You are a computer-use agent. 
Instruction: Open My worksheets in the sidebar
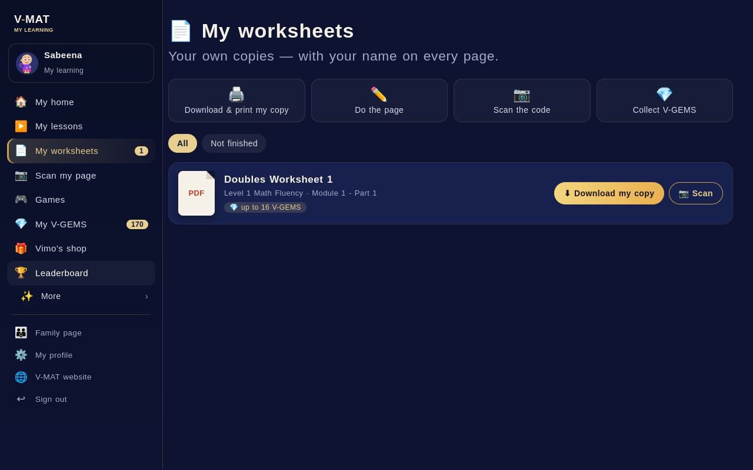pyautogui.click(x=81, y=151)
